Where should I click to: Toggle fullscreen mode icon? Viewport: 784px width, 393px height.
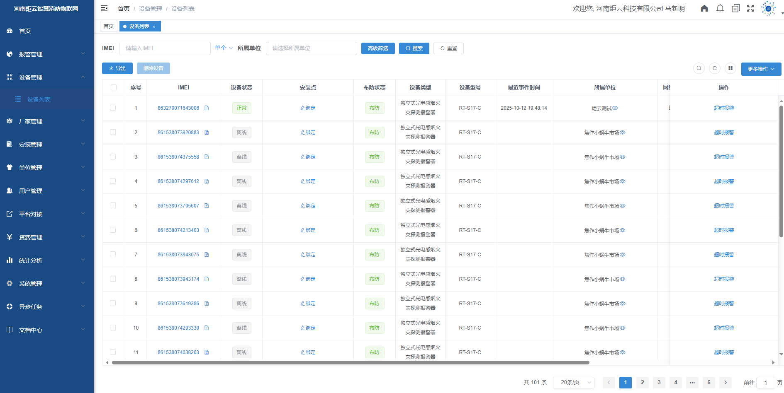[x=750, y=8]
